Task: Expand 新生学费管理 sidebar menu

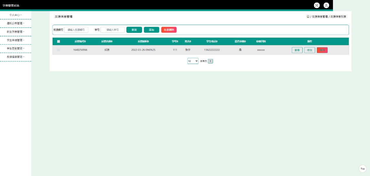Action: pyautogui.click(x=15, y=32)
